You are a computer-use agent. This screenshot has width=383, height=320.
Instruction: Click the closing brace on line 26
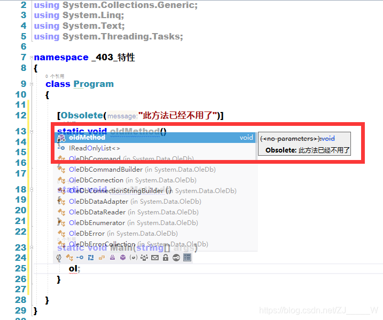coord(59,279)
